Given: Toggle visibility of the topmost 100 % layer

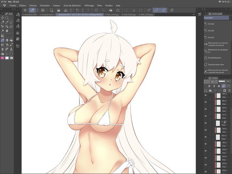Looking at the screenshot, I should pyautogui.click(x=206, y=96).
